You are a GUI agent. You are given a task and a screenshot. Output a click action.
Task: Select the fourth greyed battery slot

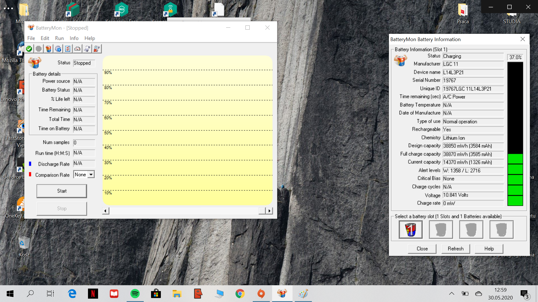point(501,229)
